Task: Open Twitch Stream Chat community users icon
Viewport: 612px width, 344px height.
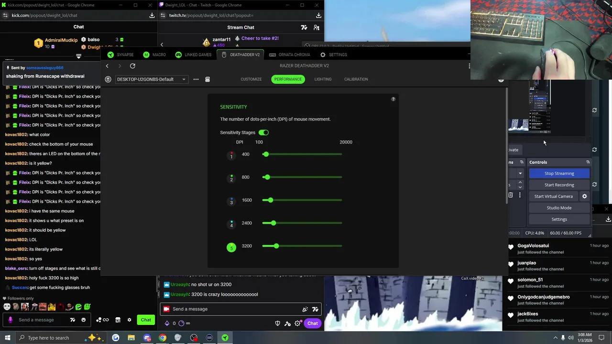Action: (x=317, y=28)
